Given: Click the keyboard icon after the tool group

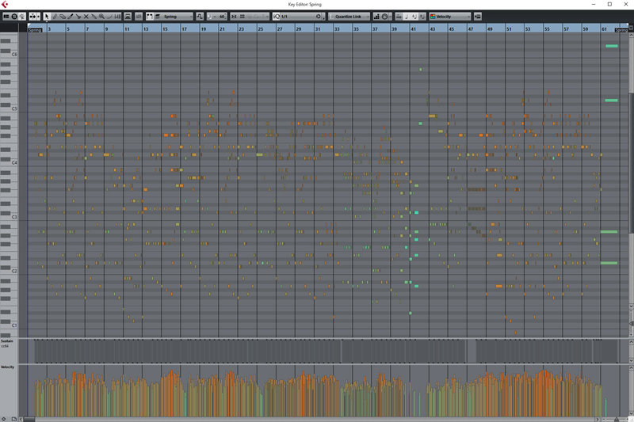Looking at the screenshot, I should [x=128, y=17].
